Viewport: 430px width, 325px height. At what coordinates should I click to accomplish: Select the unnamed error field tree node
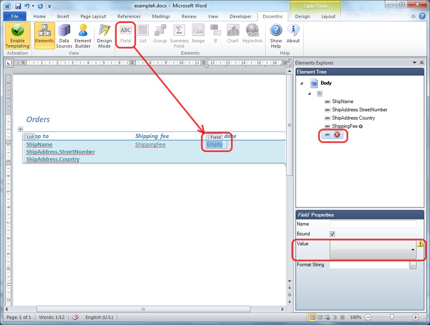click(333, 134)
